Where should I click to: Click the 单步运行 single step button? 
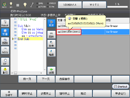121,93
